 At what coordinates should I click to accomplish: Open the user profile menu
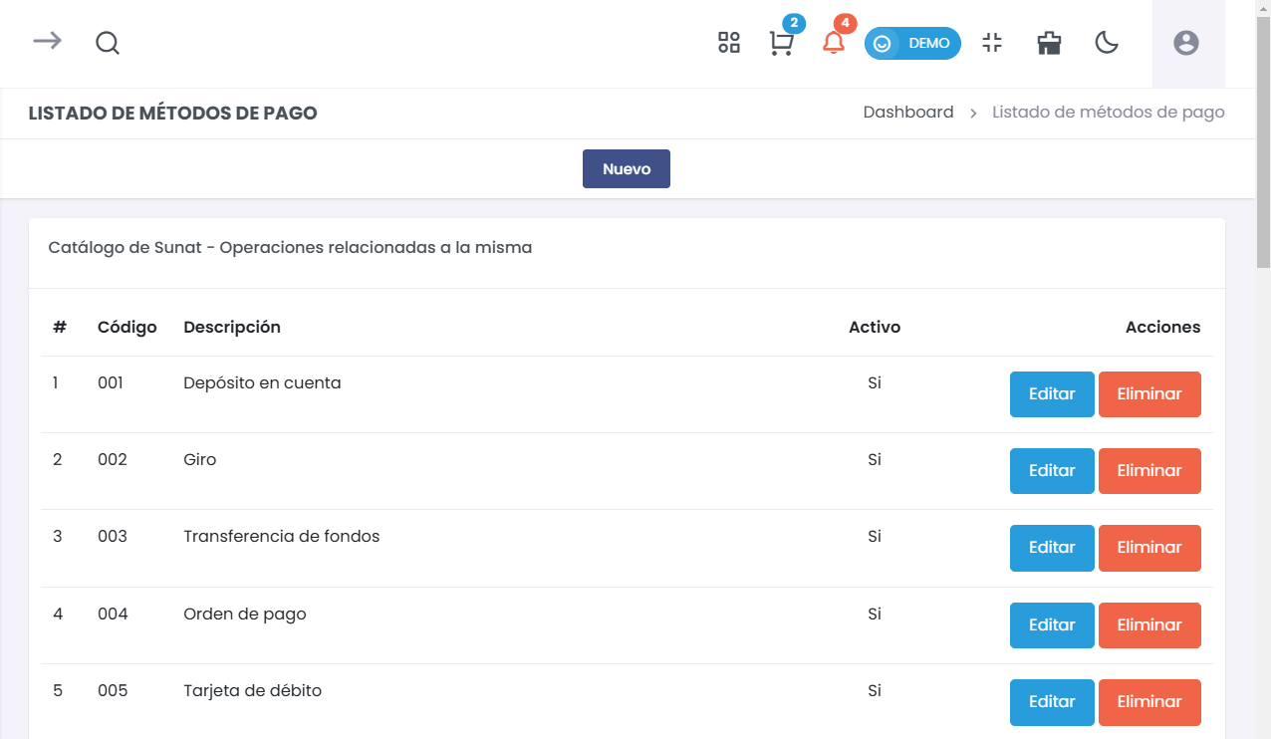point(1186,43)
